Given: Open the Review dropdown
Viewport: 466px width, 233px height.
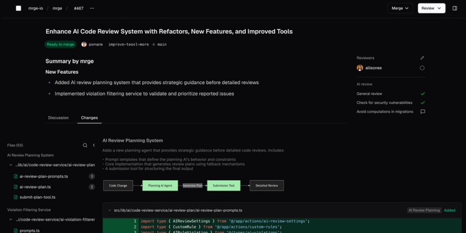Looking at the screenshot, I should 431,9.
